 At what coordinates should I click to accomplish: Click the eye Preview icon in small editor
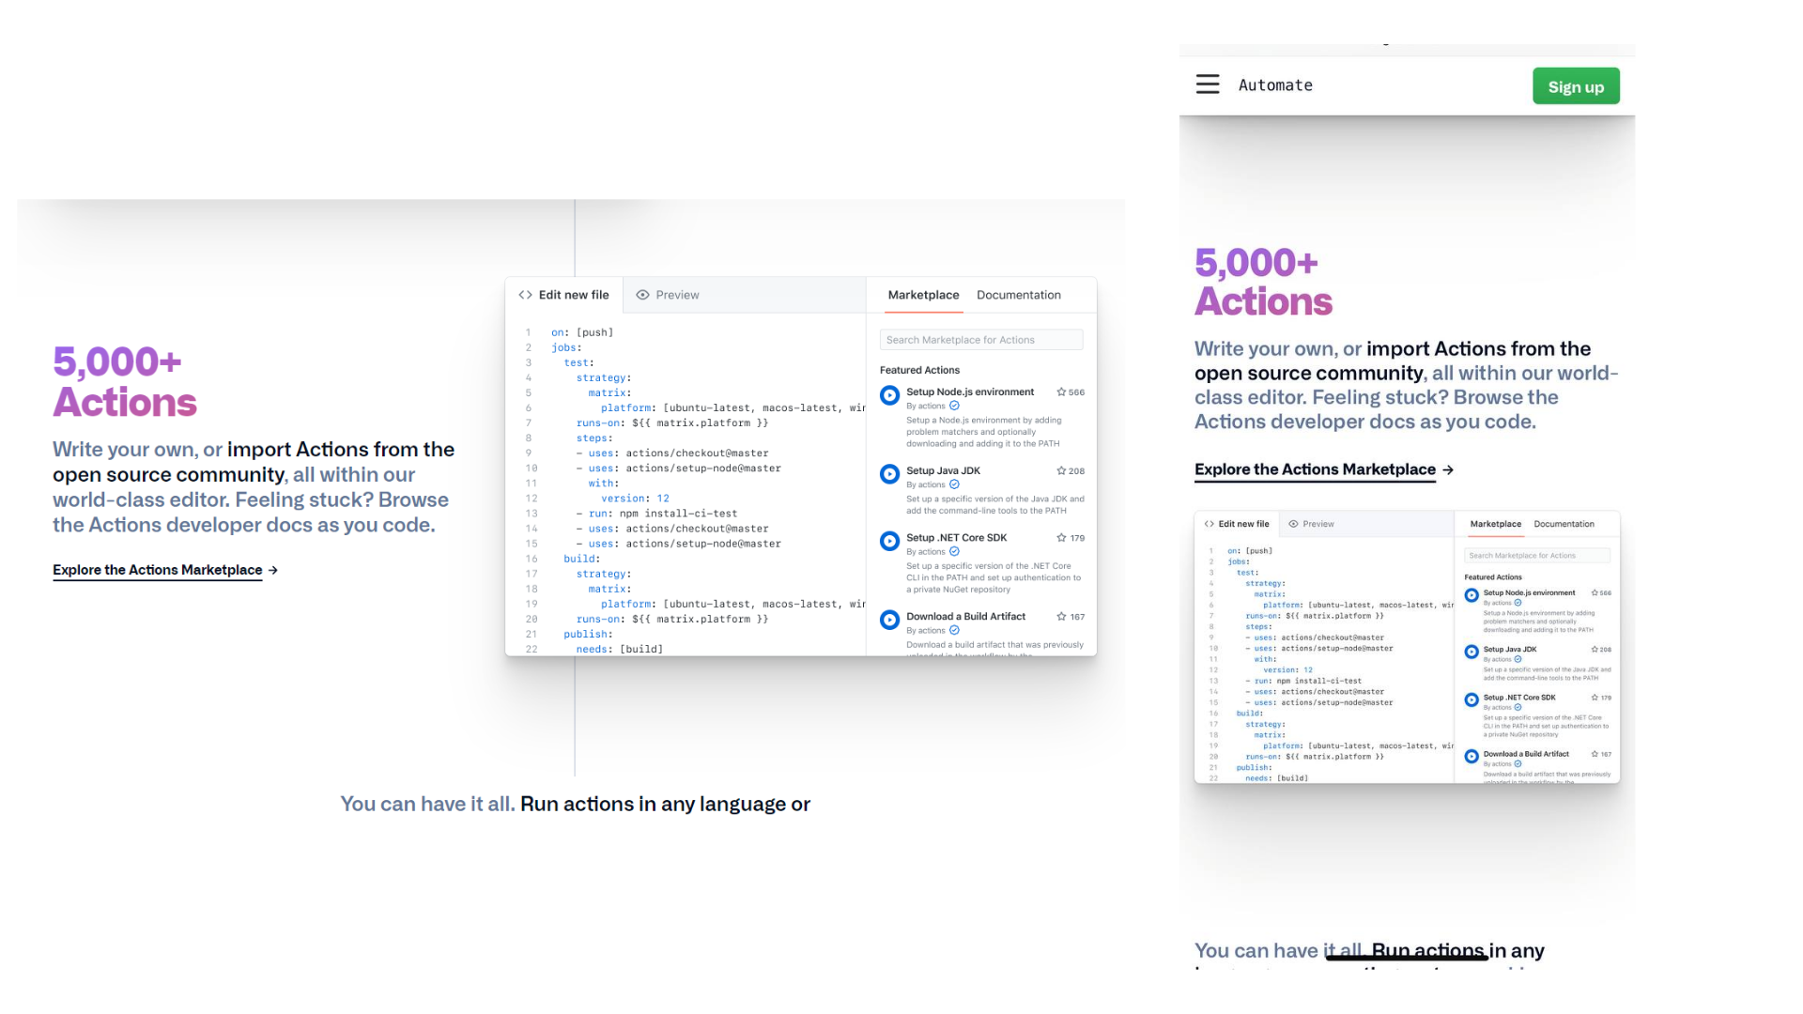pyautogui.click(x=1293, y=524)
